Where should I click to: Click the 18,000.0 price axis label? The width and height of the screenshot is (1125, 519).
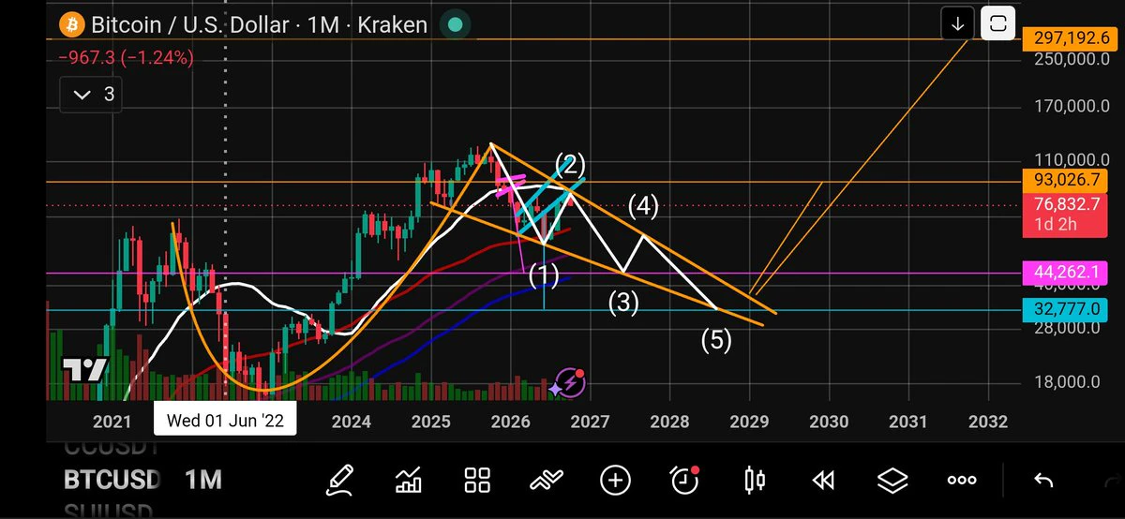1066,382
